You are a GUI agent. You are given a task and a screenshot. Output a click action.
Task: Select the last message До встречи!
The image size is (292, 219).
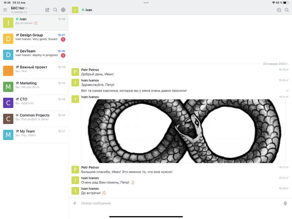coord(93,193)
